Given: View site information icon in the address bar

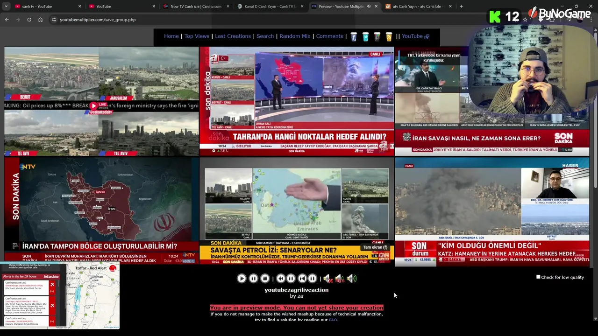Looking at the screenshot, I should 54,20.
